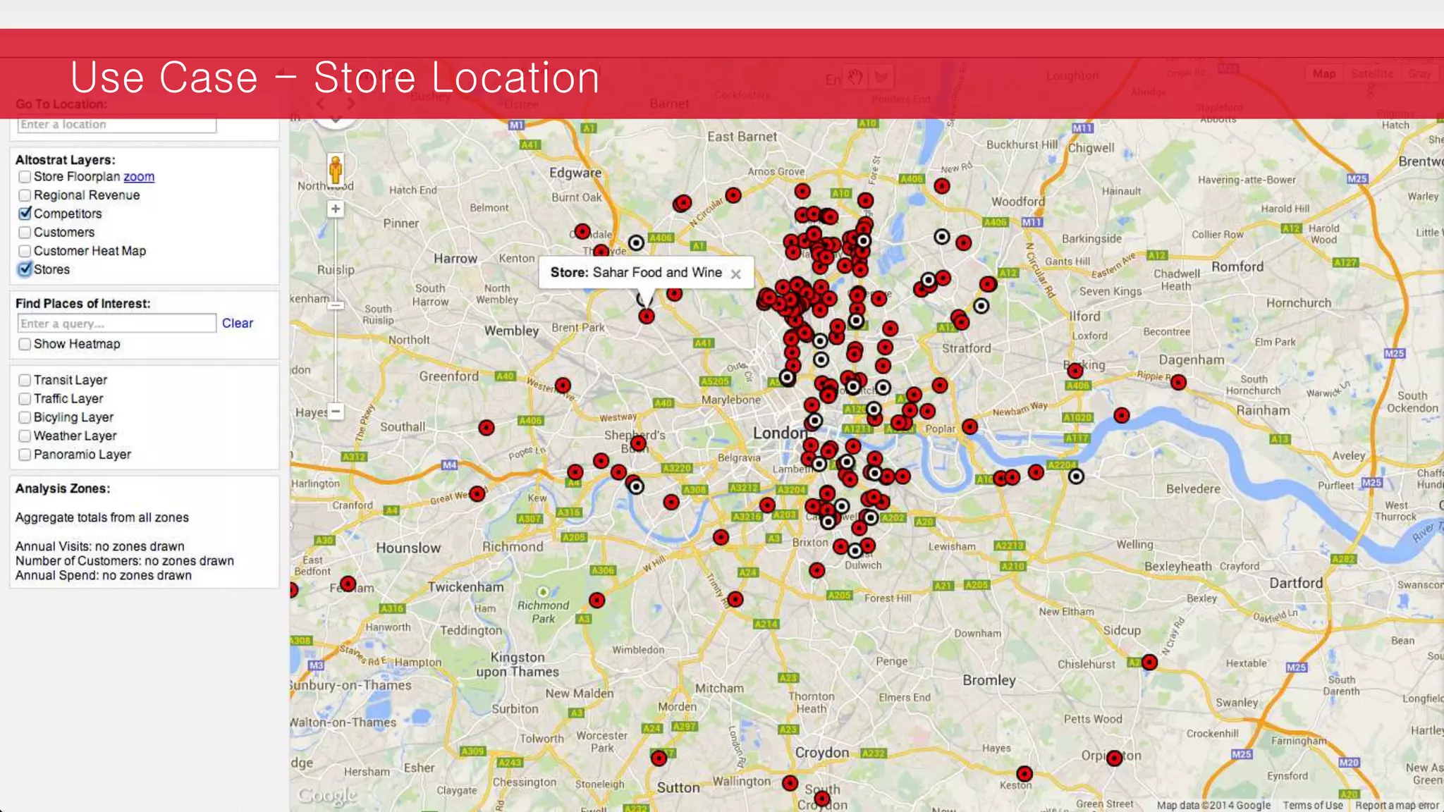
Task: Uncheck the Stores layer
Action: click(25, 269)
